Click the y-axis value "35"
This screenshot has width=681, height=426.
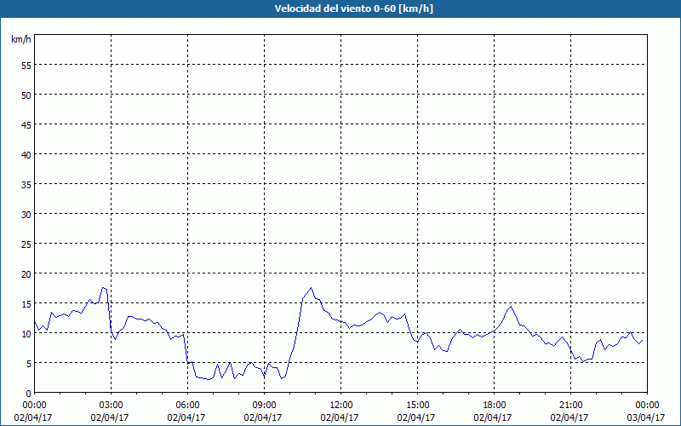(x=26, y=184)
